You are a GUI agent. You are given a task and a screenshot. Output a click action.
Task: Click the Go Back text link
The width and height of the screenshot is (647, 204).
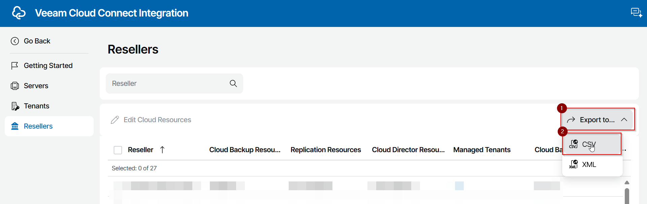click(37, 41)
